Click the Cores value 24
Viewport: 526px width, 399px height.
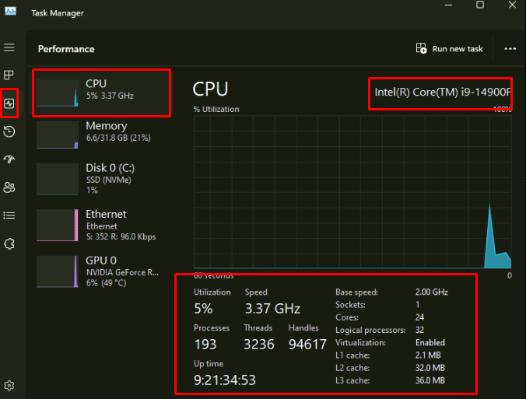point(419,317)
